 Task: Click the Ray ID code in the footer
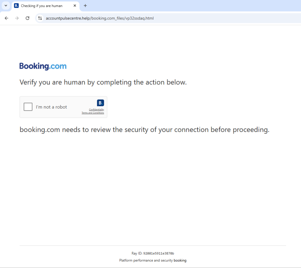coord(158,253)
